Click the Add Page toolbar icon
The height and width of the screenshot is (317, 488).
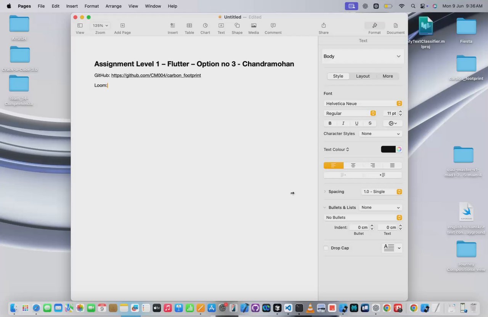(x=122, y=26)
